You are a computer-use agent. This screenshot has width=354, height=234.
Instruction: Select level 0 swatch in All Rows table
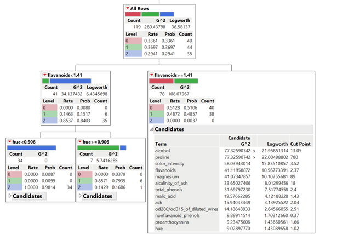pyautogui.click(x=133, y=41)
